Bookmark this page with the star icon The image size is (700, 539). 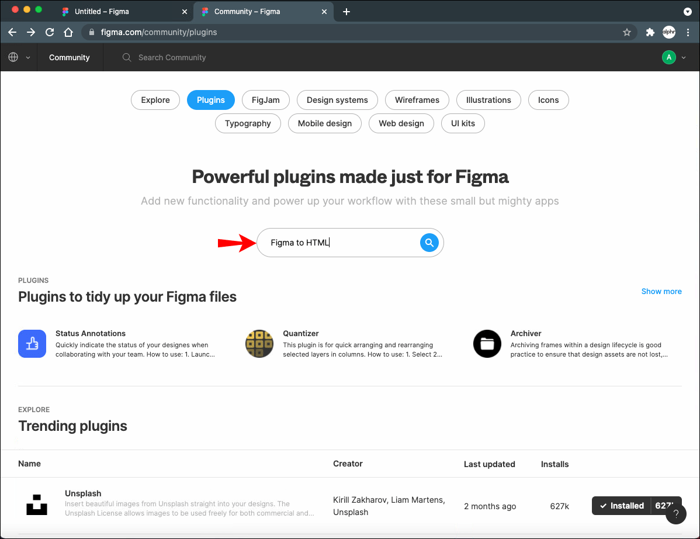[627, 32]
